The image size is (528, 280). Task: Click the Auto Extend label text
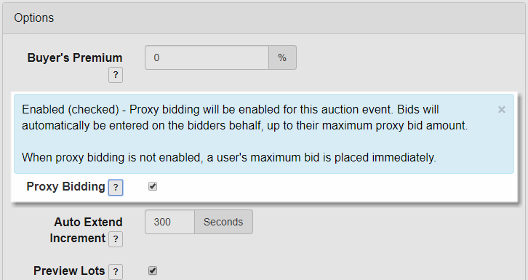[x=88, y=222]
